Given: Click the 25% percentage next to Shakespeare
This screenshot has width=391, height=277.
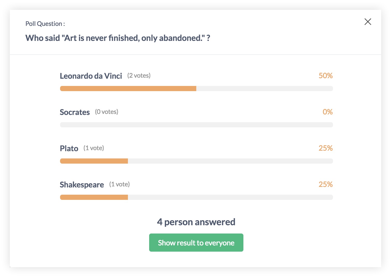Looking at the screenshot, I should [325, 184].
